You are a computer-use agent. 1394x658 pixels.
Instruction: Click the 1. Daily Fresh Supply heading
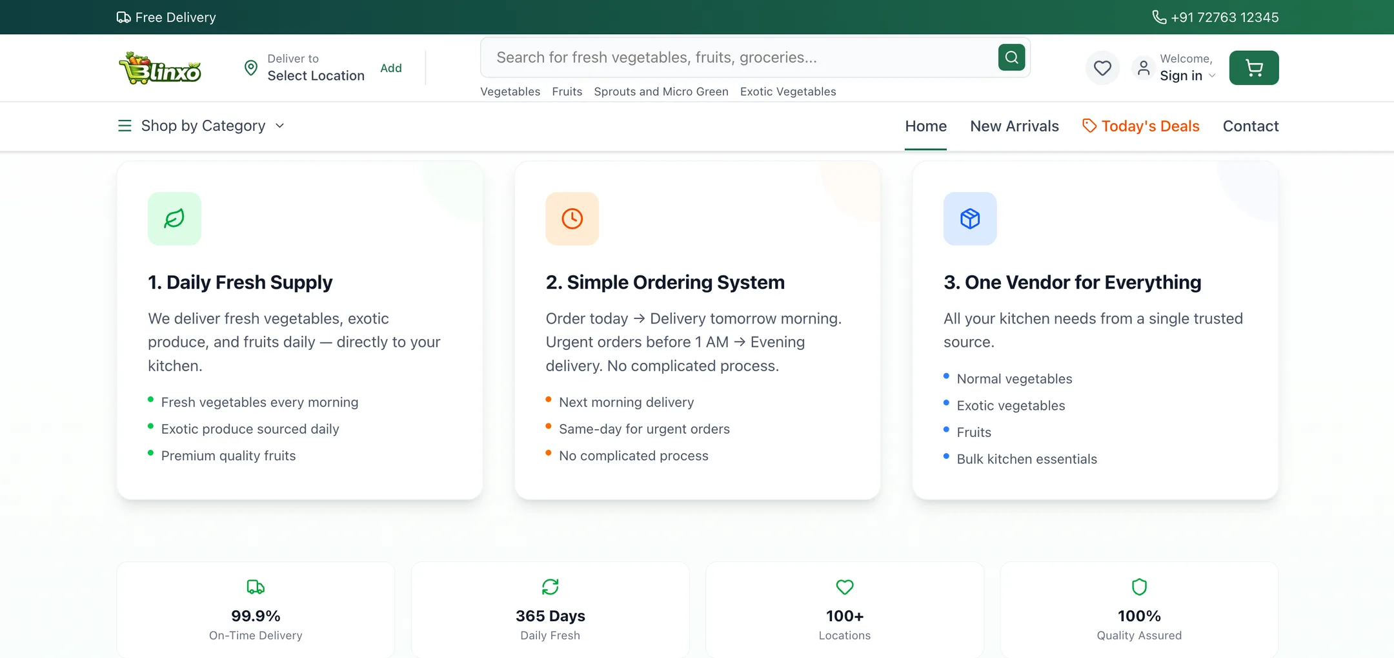[x=240, y=282]
